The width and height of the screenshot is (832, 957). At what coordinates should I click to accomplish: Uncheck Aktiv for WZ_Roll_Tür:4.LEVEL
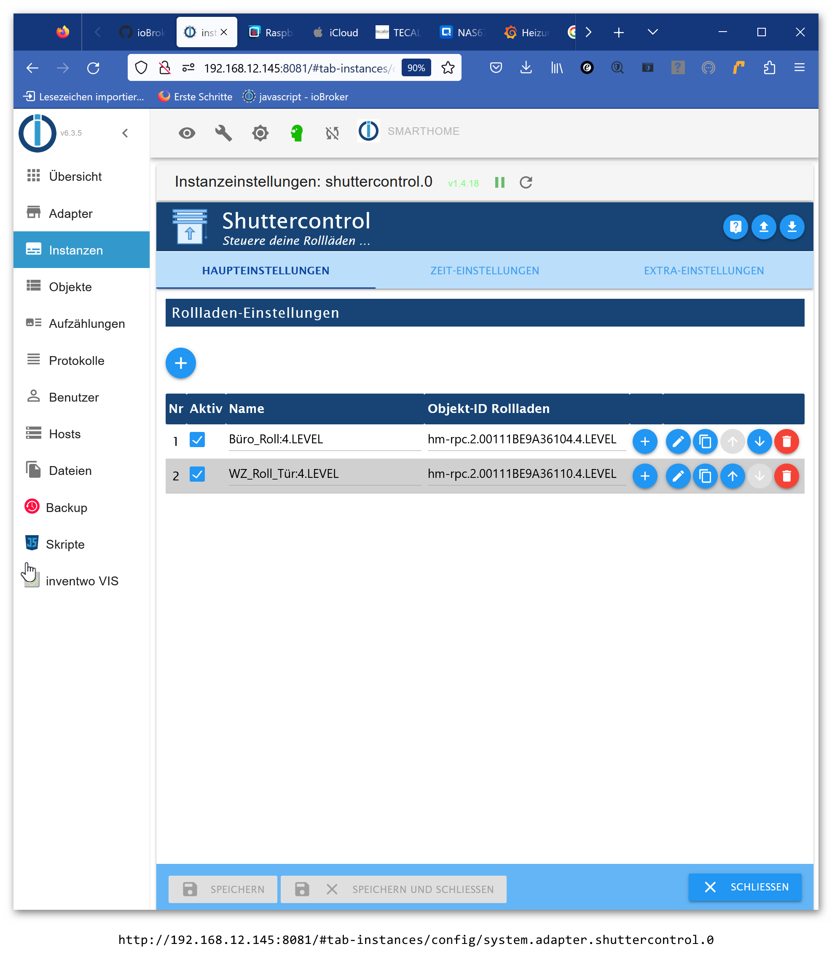(x=197, y=474)
